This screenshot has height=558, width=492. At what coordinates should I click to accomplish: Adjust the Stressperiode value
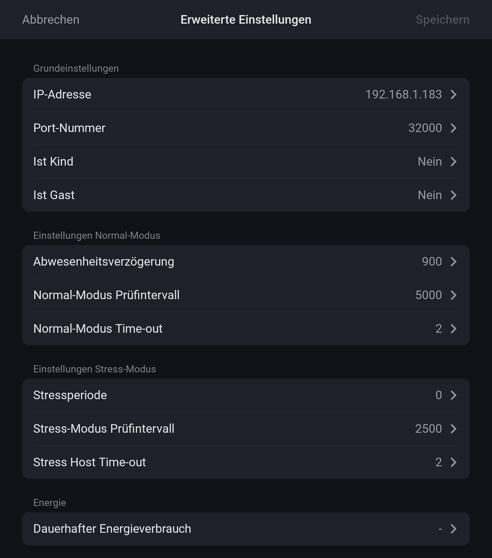(438, 395)
